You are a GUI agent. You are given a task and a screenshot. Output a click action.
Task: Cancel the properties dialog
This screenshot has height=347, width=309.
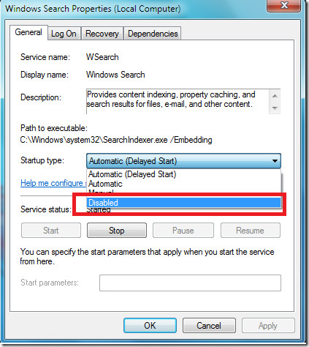point(209,326)
